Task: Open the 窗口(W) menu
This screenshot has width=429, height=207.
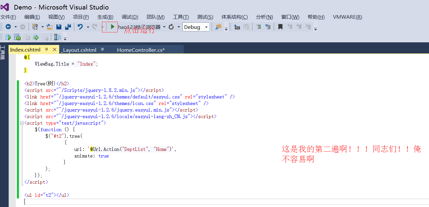Action: tap(290, 17)
